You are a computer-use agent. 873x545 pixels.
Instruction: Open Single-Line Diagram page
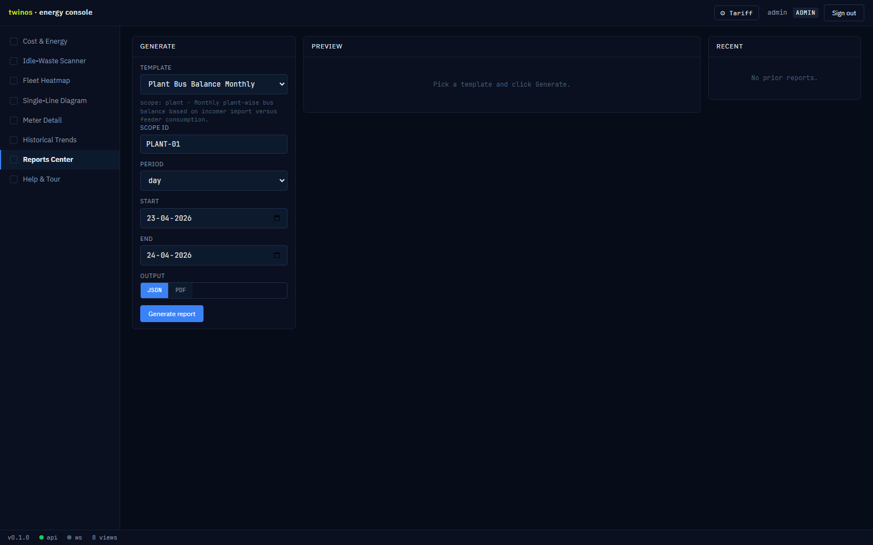tap(60, 101)
